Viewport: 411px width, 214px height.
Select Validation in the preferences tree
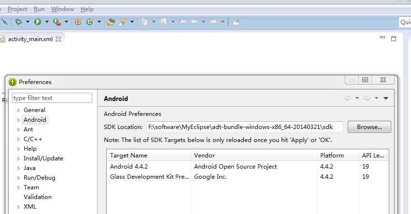coord(38,197)
